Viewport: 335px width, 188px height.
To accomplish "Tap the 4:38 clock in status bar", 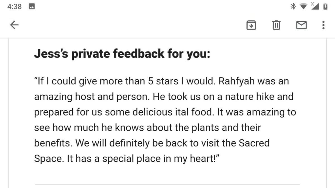I will pyautogui.click(x=15, y=6).
